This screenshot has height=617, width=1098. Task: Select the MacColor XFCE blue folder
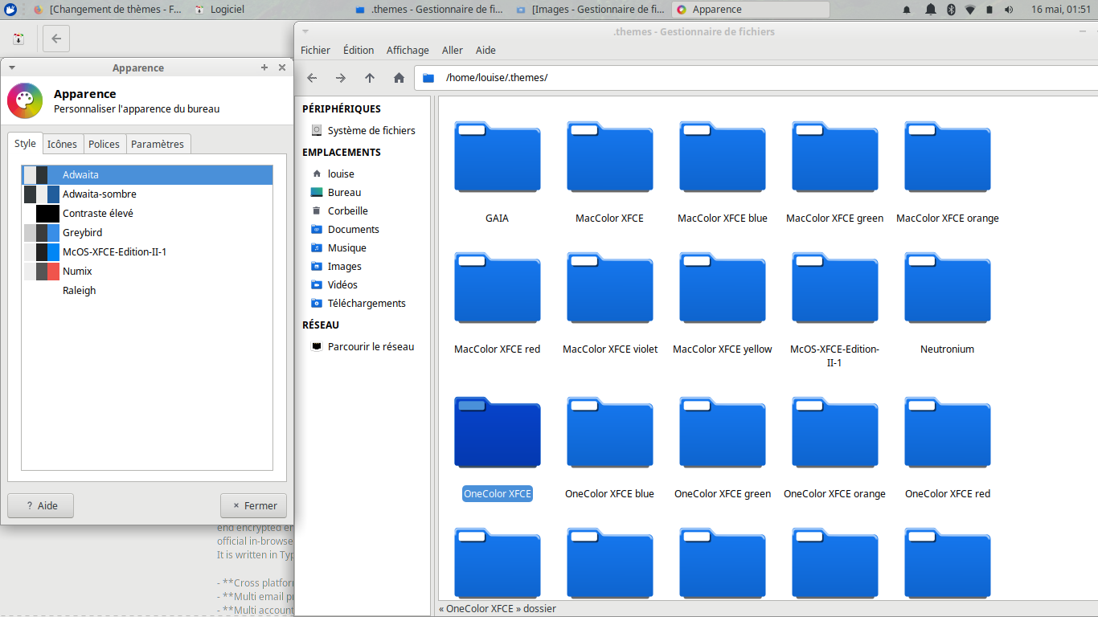(722, 157)
